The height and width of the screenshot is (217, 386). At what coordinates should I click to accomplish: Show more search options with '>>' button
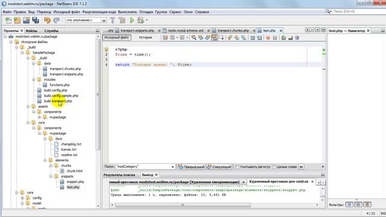coord(301,167)
